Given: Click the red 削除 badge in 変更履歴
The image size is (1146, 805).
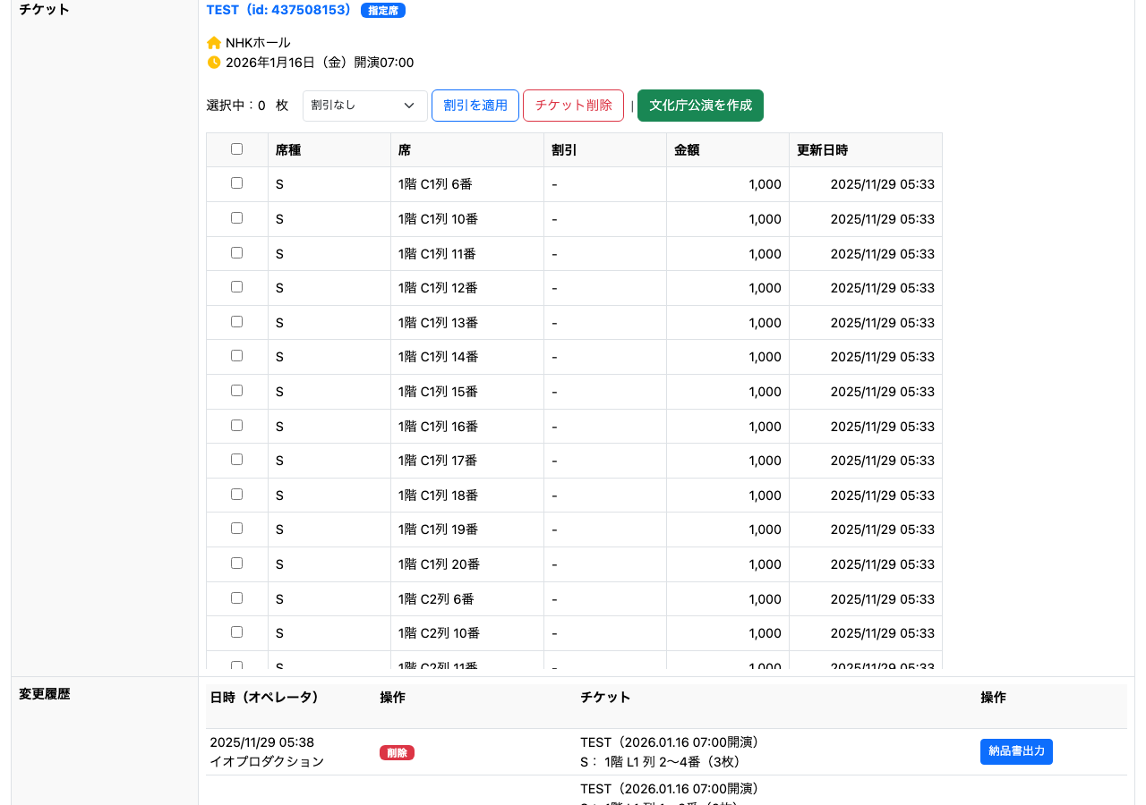Looking at the screenshot, I should (x=397, y=752).
